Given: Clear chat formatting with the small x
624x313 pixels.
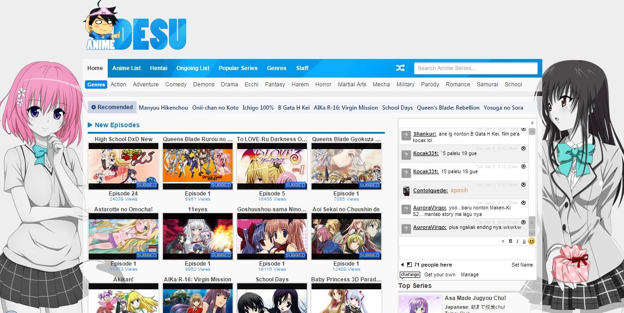Looking at the screenshot, I should point(503,241).
